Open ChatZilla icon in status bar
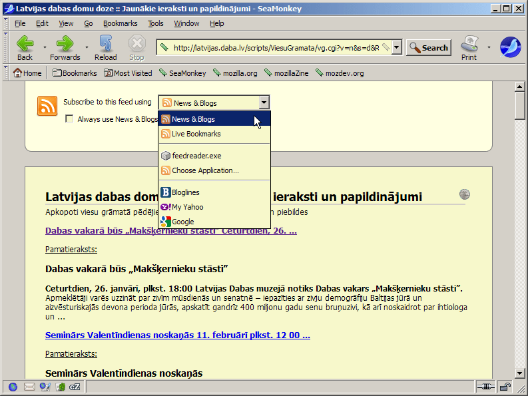The image size is (528, 396). click(75, 387)
